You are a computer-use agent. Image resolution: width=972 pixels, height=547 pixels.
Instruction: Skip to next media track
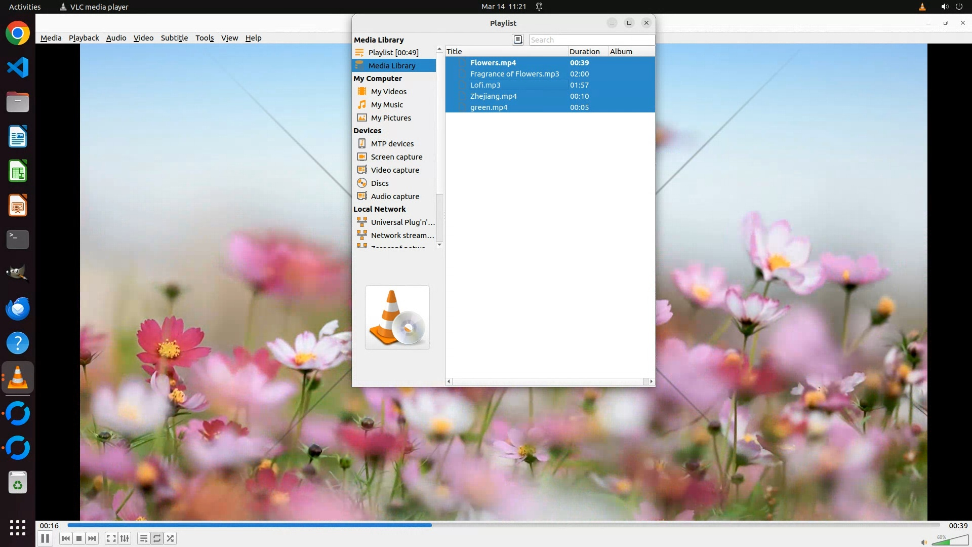[92, 538]
